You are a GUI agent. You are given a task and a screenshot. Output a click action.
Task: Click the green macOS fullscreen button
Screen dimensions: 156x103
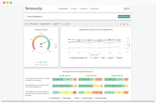(x=11, y=3)
